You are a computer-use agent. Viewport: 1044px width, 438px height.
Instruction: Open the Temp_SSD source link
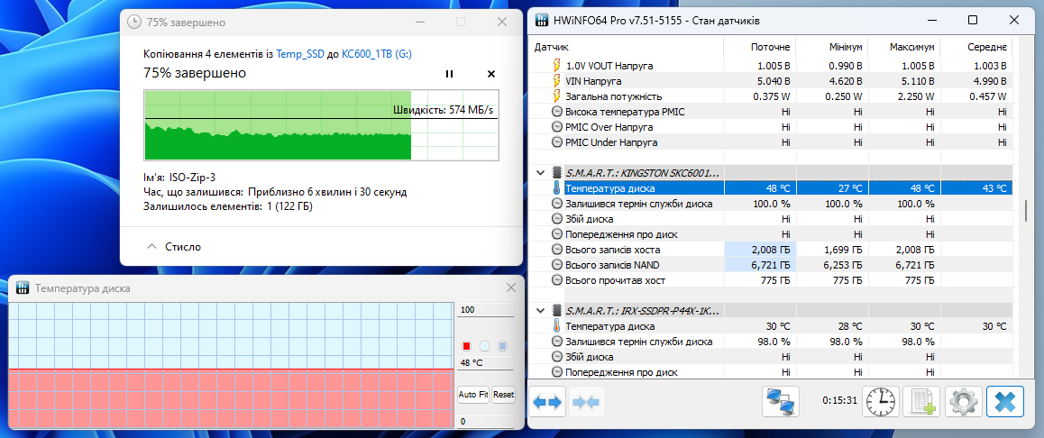(x=300, y=54)
